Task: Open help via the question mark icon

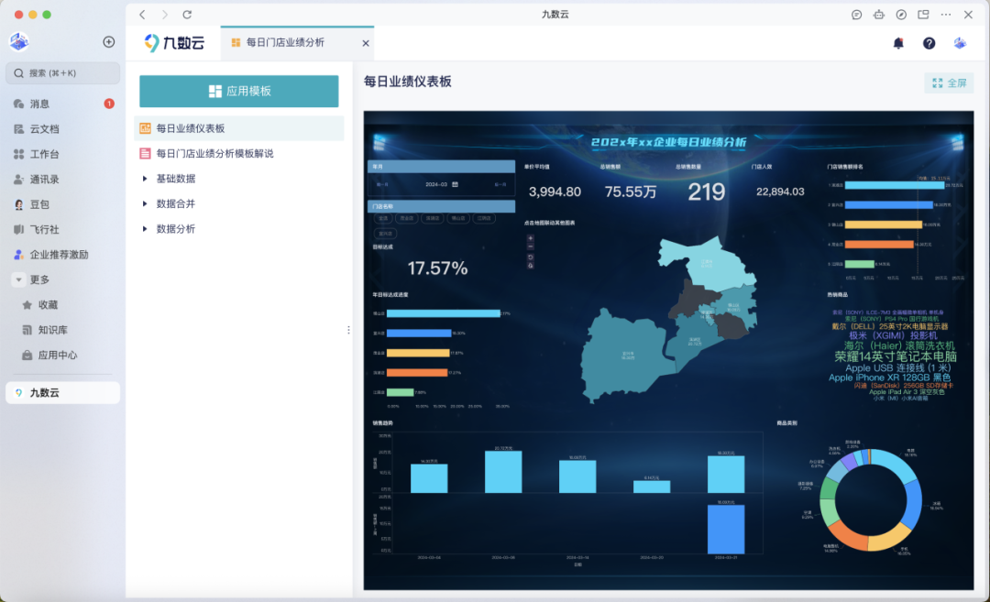Action: [x=929, y=43]
